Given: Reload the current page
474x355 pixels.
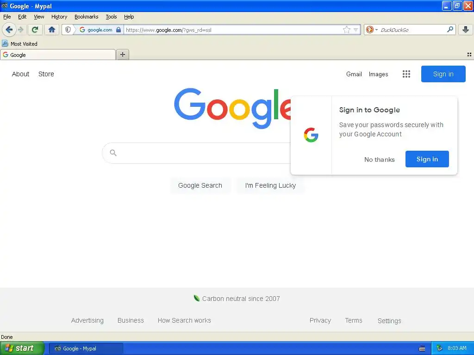Looking at the screenshot, I should (x=35, y=30).
